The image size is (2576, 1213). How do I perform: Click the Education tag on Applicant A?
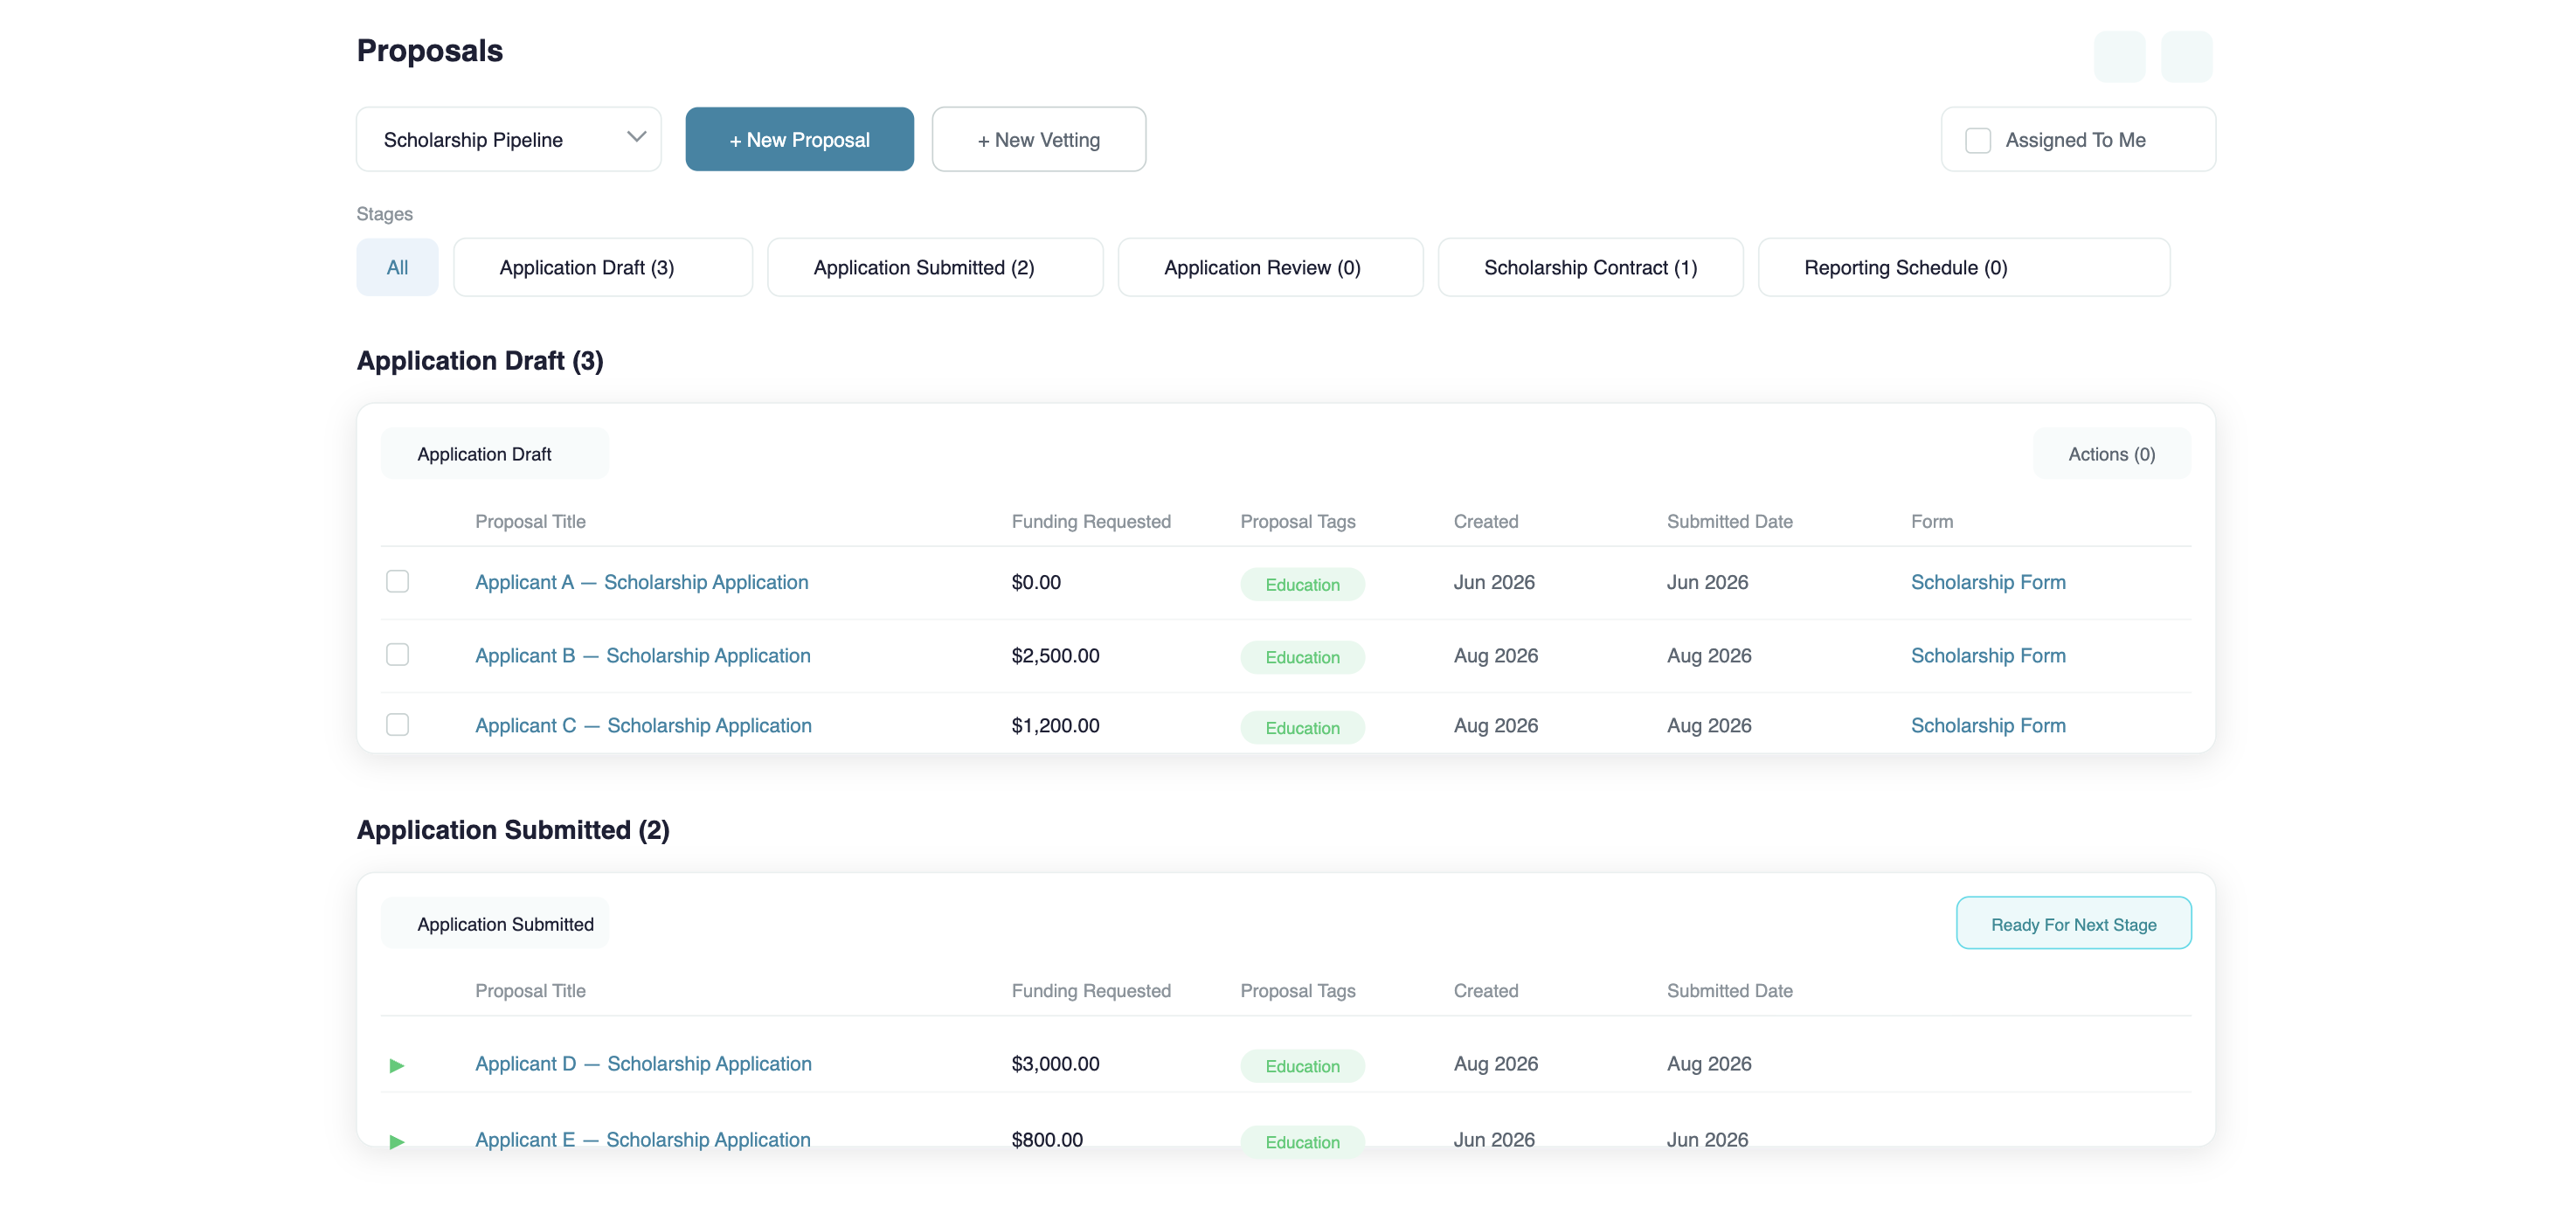pos(1302,584)
